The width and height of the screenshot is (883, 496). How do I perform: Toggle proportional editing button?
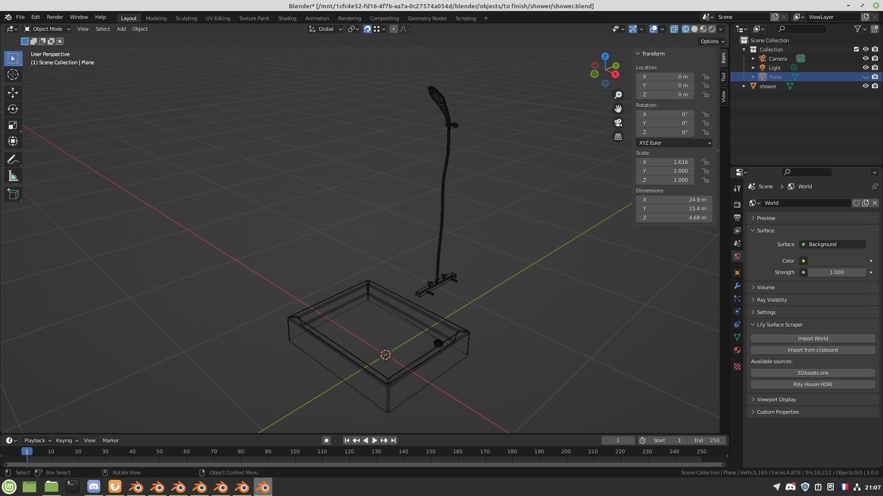coord(394,29)
